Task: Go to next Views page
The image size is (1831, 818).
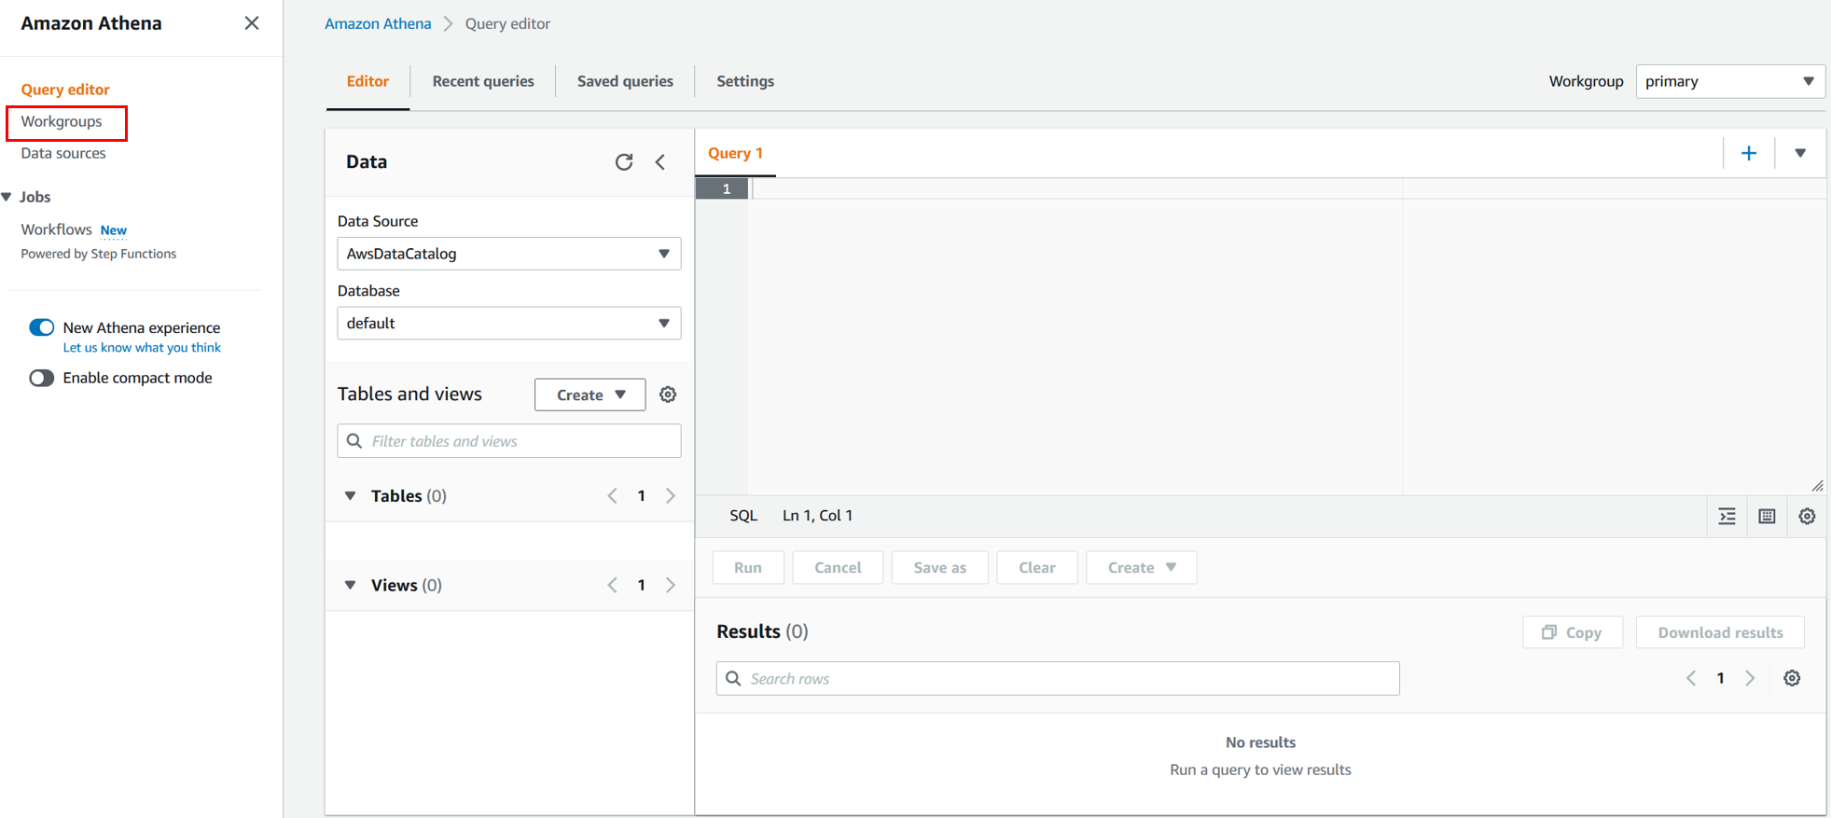Action: pyautogui.click(x=671, y=586)
